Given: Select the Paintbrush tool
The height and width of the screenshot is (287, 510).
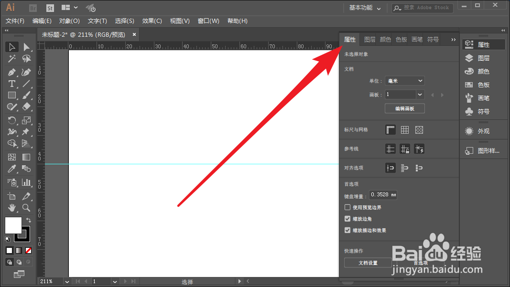Looking at the screenshot, I should [26, 95].
